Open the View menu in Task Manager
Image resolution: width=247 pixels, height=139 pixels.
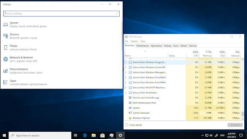[143, 41]
